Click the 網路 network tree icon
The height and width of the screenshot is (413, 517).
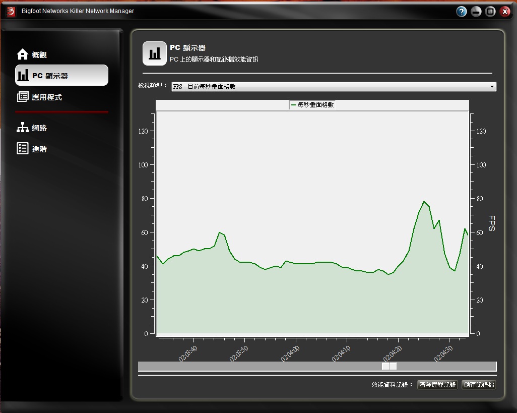[x=23, y=128]
